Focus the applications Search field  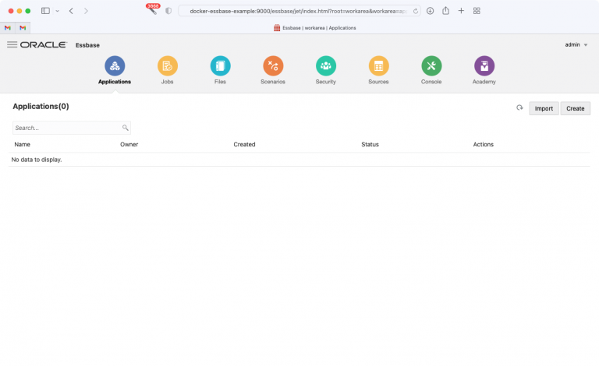pyautogui.click(x=67, y=128)
